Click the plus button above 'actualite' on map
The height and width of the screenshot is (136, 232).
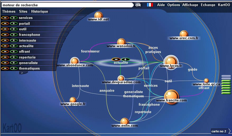[126, 59]
